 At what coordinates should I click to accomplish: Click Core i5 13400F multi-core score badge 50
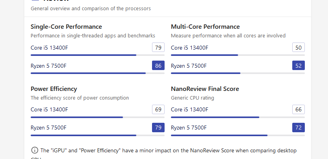(x=299, y=48)
